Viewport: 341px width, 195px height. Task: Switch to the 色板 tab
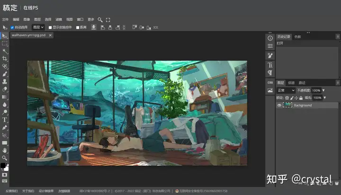[297, 37]
